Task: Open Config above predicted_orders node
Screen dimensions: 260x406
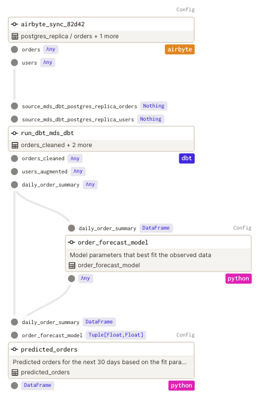Action: pyautogui.click(x=185, y=335)
